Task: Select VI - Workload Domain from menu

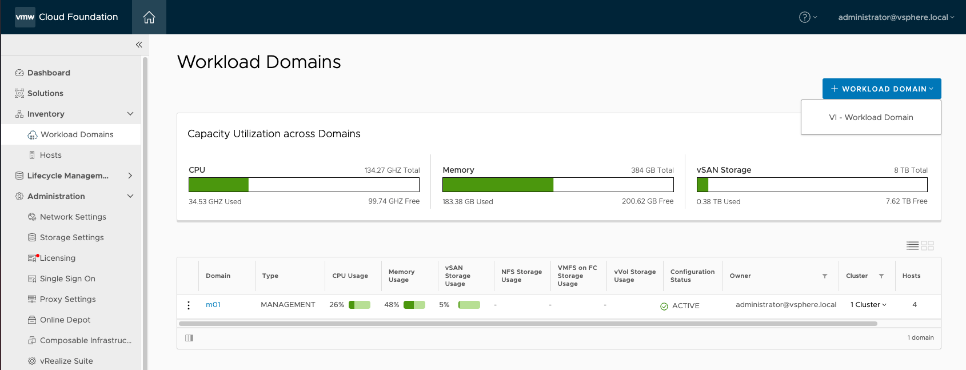Action: (871, 117)
